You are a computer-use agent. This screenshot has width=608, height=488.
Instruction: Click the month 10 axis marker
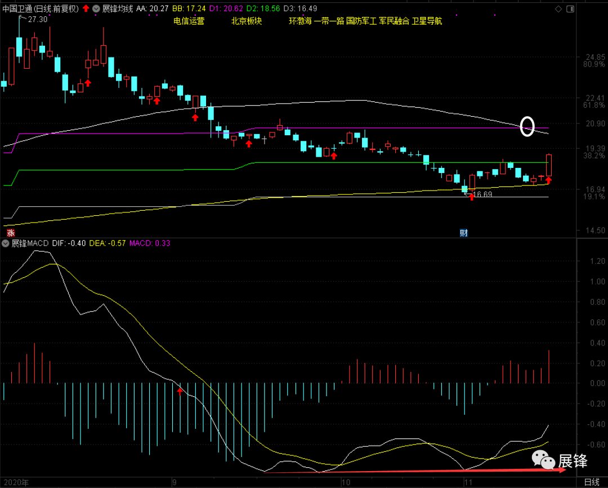click(346, 482)
